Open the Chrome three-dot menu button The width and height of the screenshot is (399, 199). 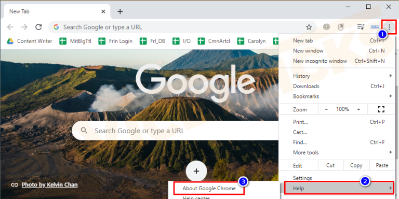coord(389,26)
